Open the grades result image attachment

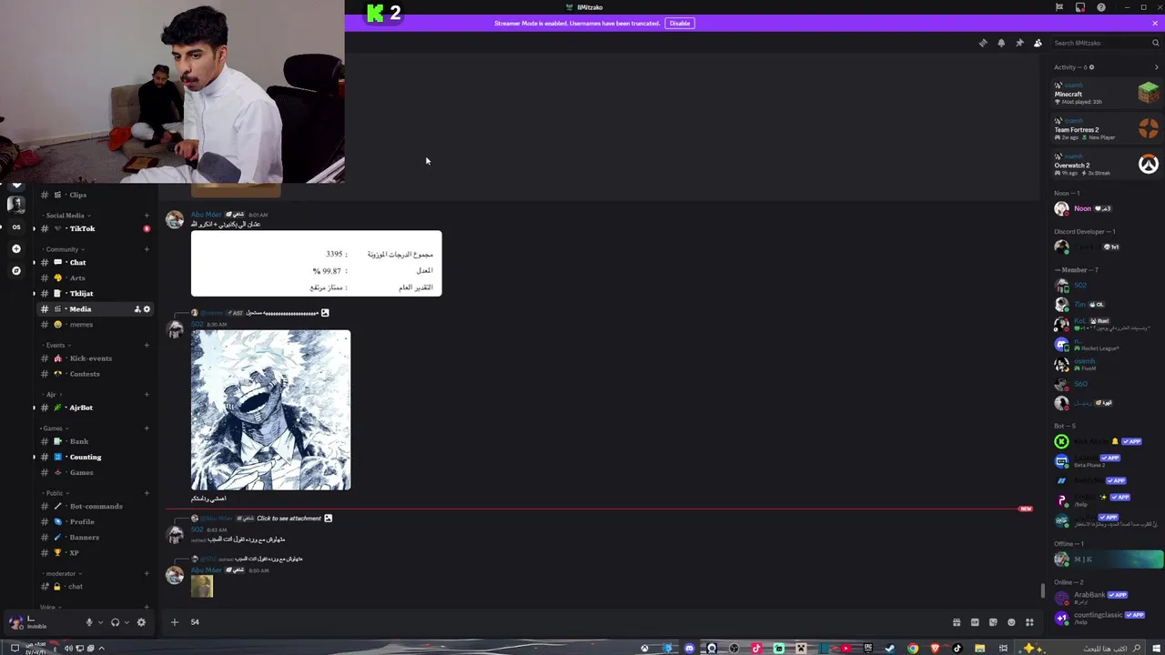click(316, 264)
